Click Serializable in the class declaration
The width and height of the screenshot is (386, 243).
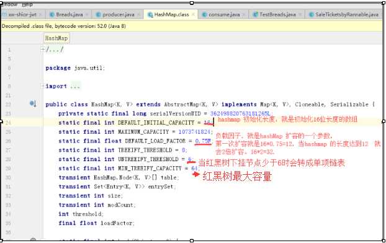[x=349, y=104]
